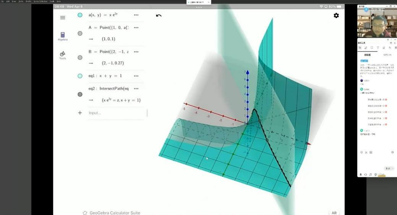The image size is (397, 215).
Task: Open the Help menu
Action: pos(59,2)
